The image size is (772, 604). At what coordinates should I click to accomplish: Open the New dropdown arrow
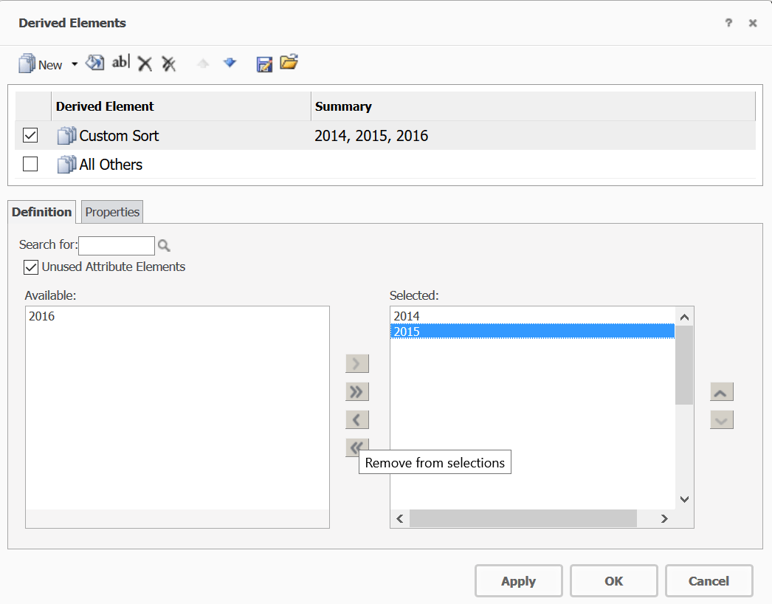pos(75,64)
